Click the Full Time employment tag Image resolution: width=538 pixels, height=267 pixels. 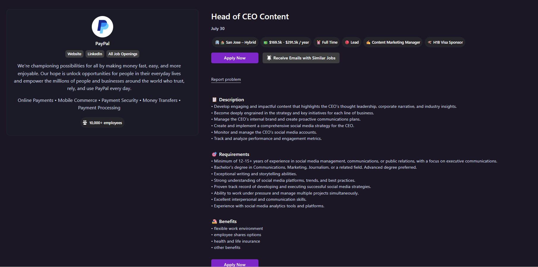tap(326, 42)
